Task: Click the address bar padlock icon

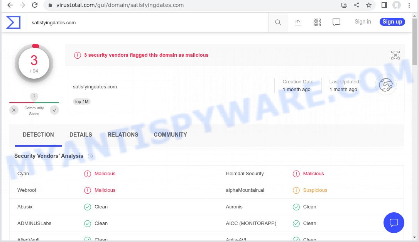Action: point(50,5)
